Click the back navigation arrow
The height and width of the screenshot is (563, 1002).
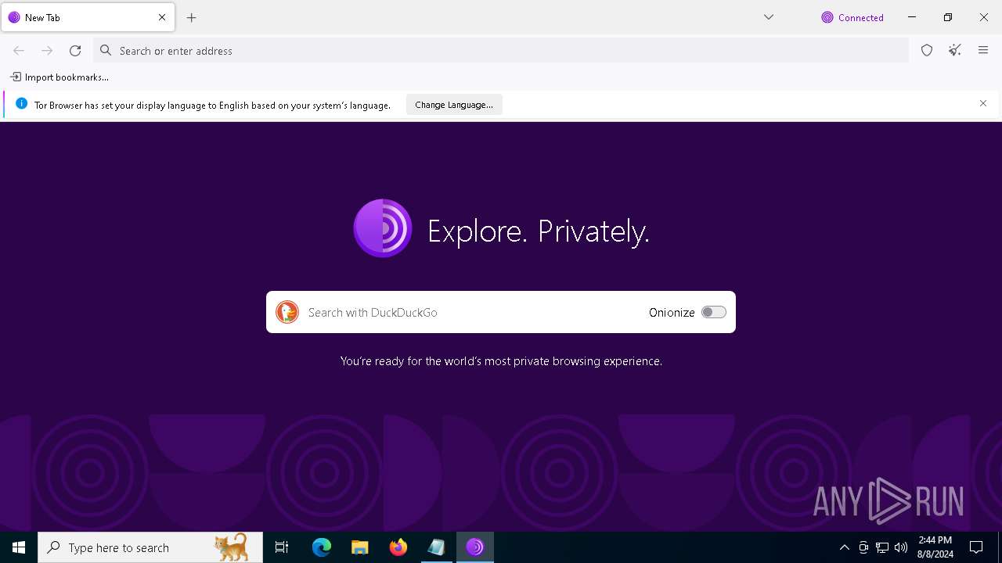coord(19,51)
